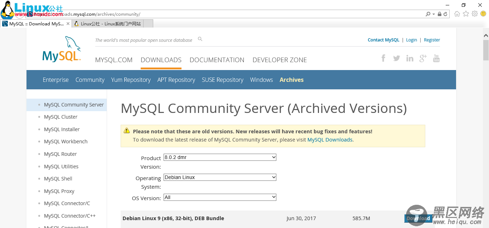
Task: Open the APT Repository menu item
Action: click(176, 80)
